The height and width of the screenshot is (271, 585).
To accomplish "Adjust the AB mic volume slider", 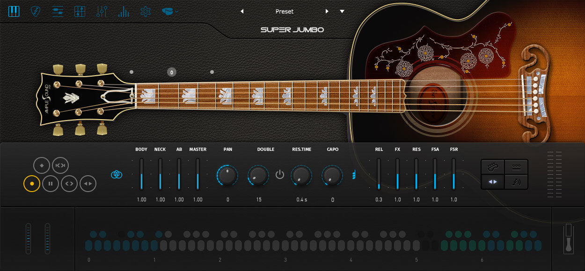I will tap(179, 174).
